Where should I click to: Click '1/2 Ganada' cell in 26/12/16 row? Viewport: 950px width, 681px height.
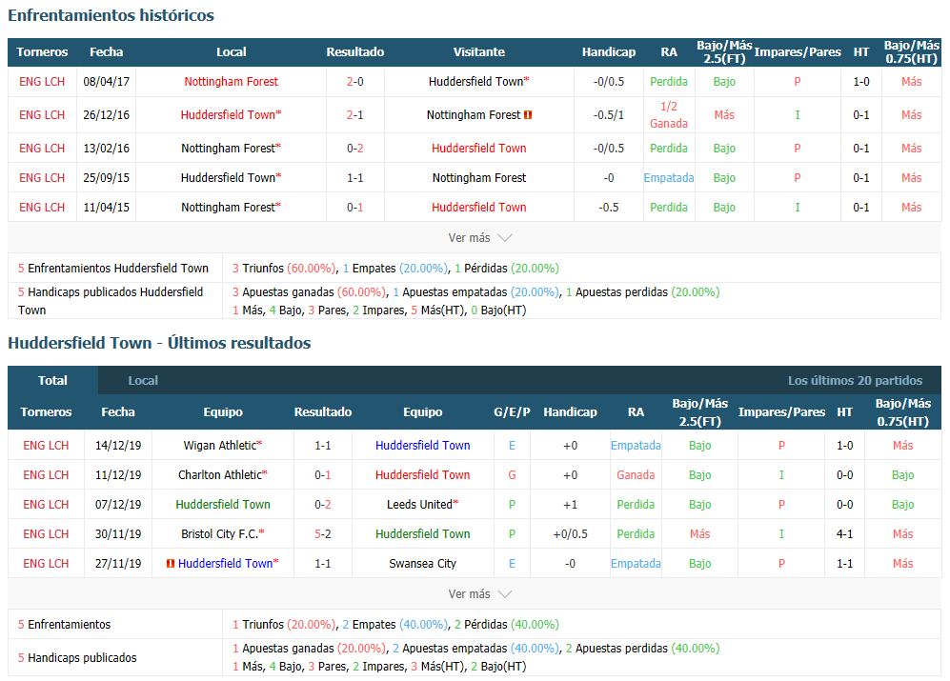[669, 114]
